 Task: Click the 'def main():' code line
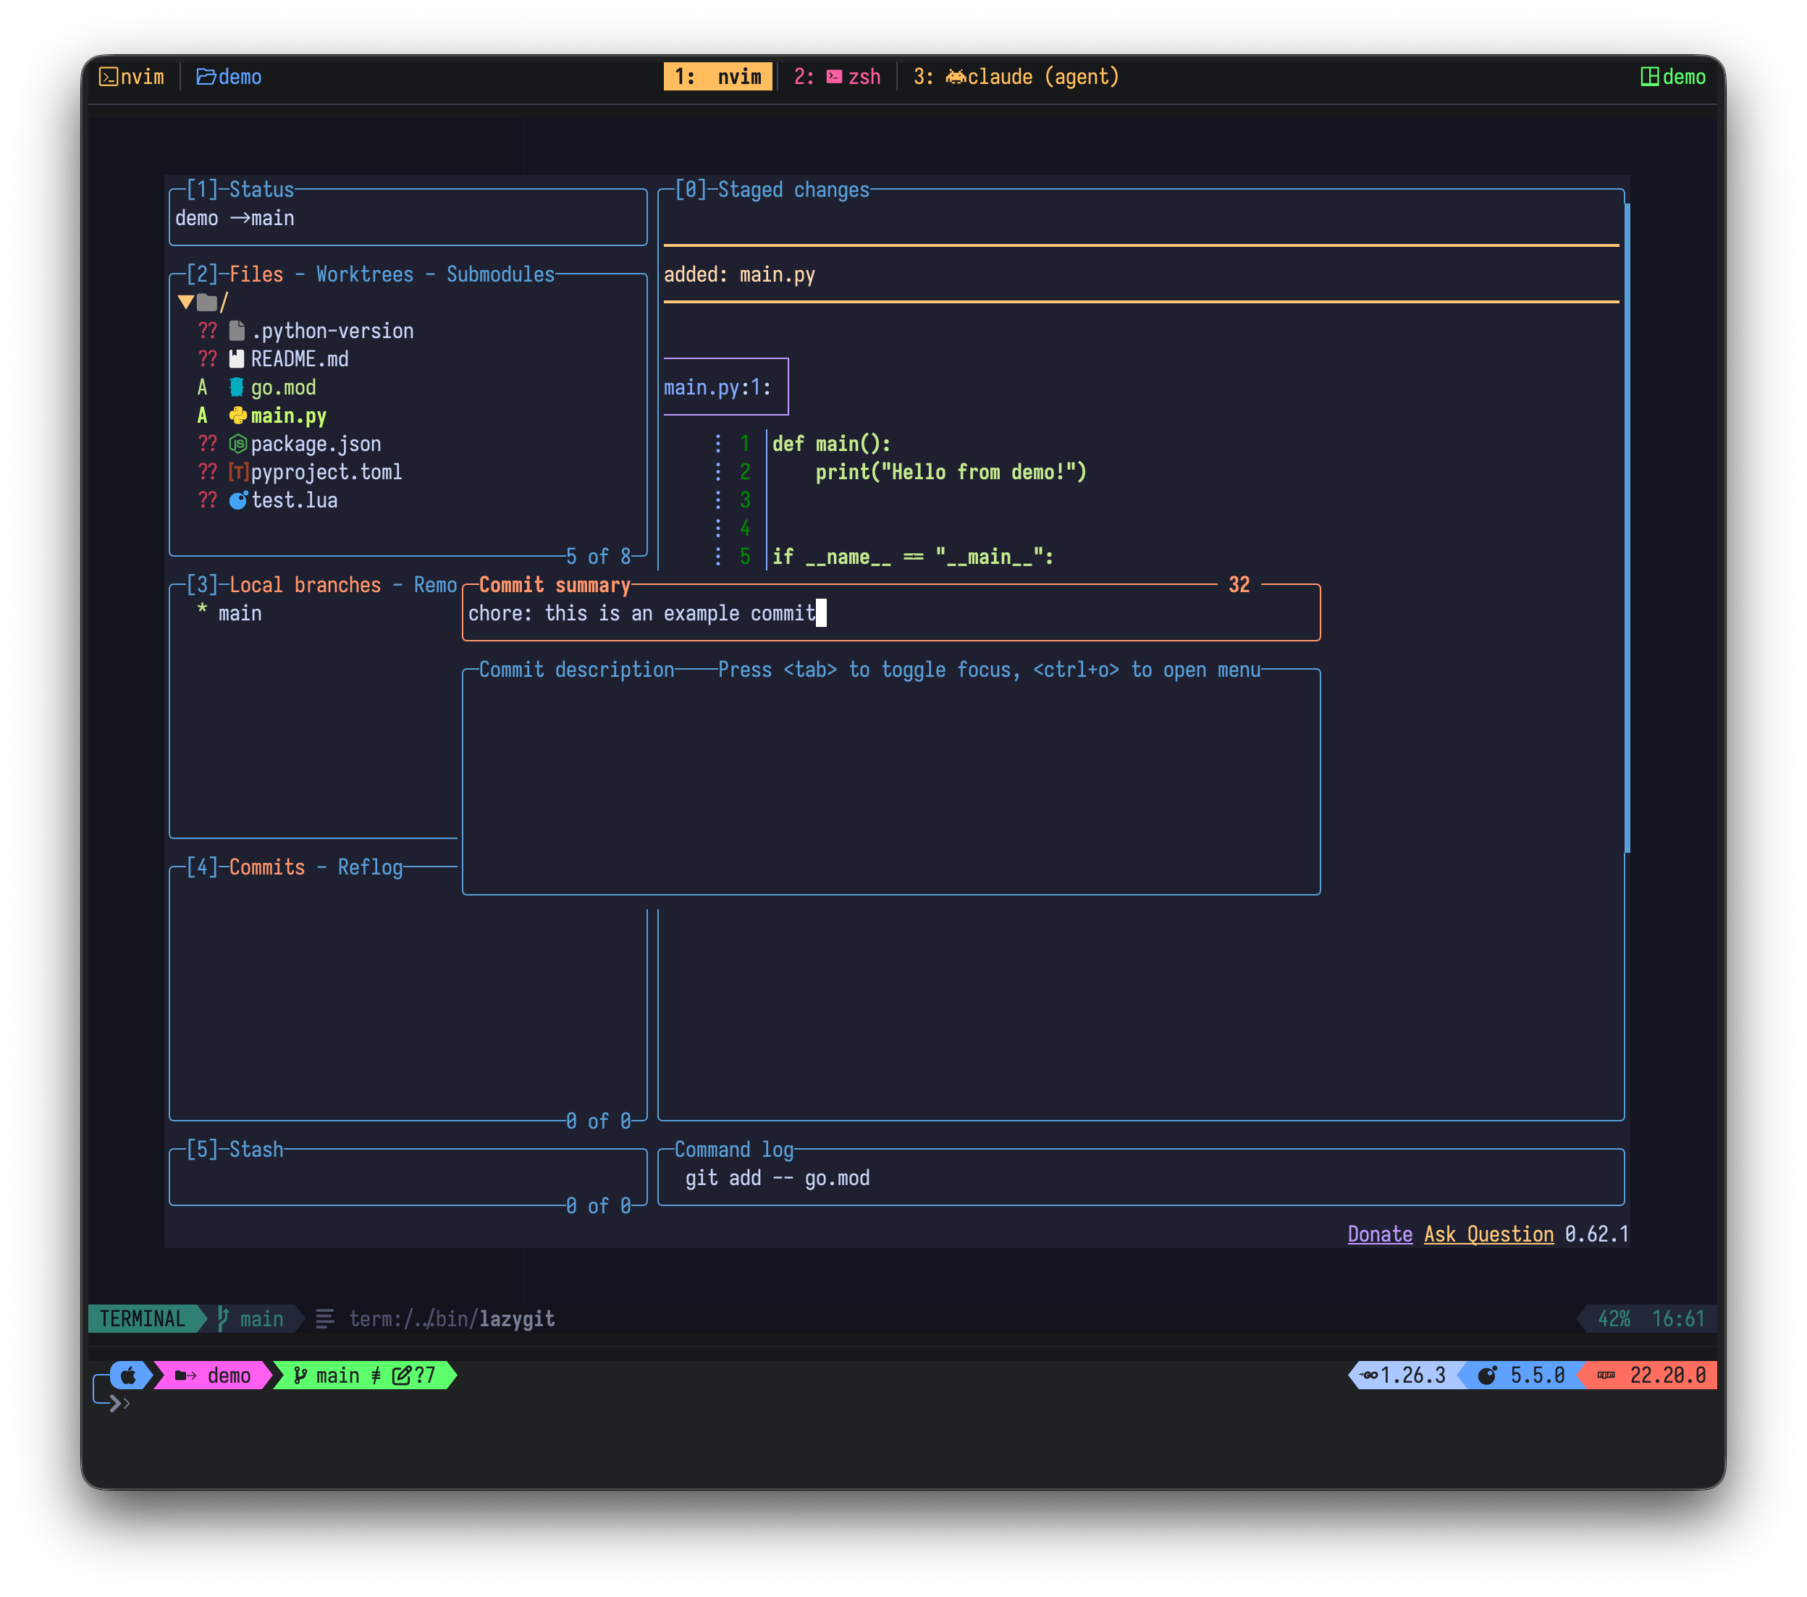831,444
